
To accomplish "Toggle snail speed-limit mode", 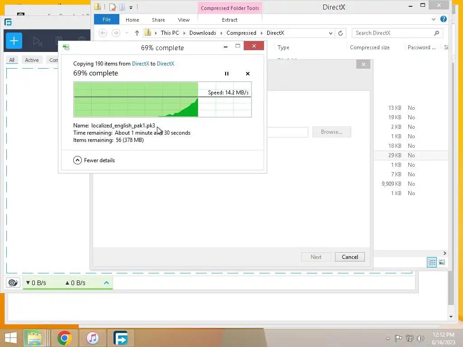I will (x=13, y=283).
